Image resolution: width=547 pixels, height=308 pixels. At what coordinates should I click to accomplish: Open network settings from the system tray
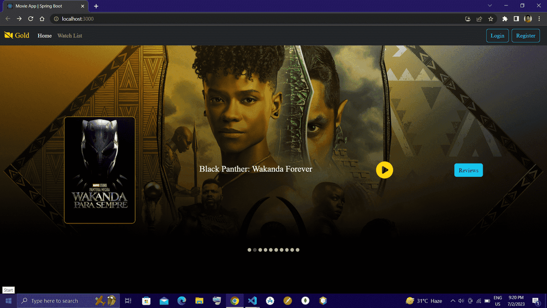(479, 301)
